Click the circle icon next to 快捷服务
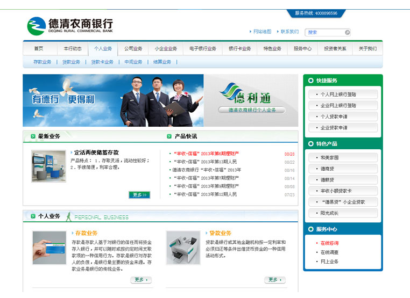The width and height of the screenshot is (410, 298). (310, 81)
